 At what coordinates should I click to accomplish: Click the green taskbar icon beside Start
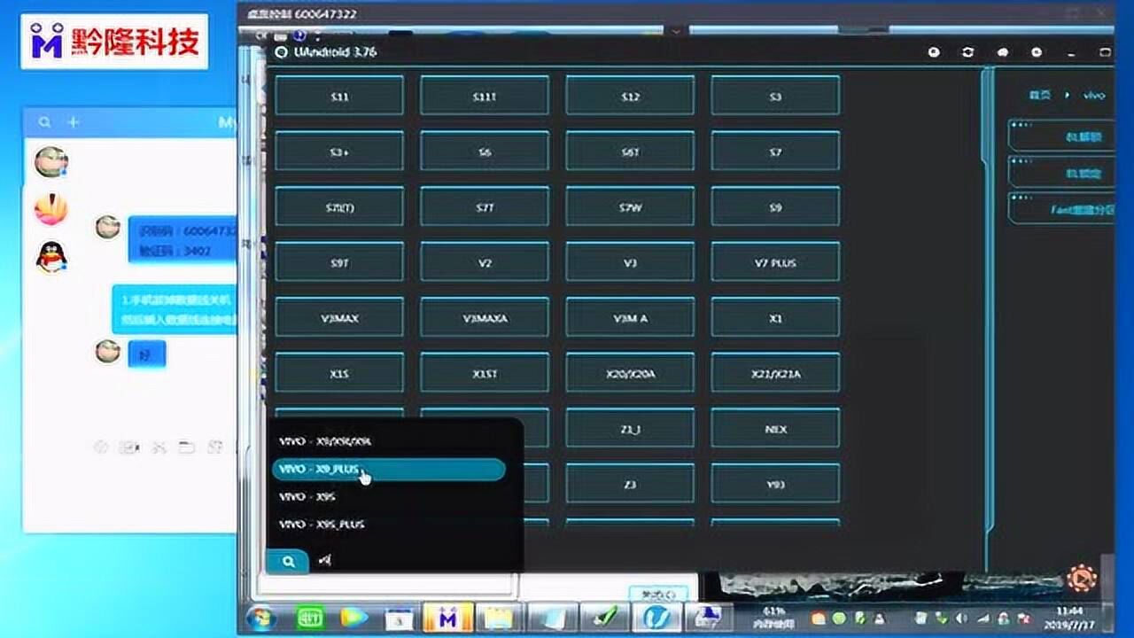tap(310, 617)
